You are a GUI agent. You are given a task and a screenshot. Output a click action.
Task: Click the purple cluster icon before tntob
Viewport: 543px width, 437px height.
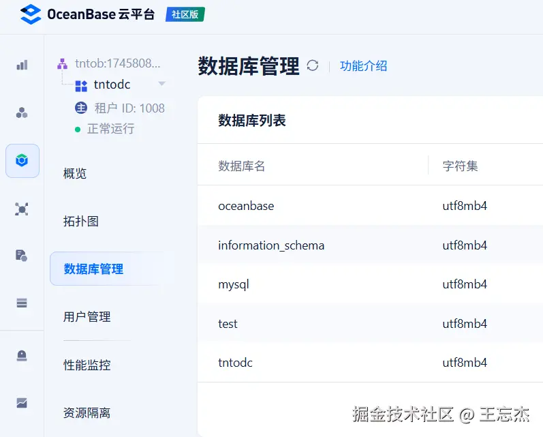pos(62,64)
